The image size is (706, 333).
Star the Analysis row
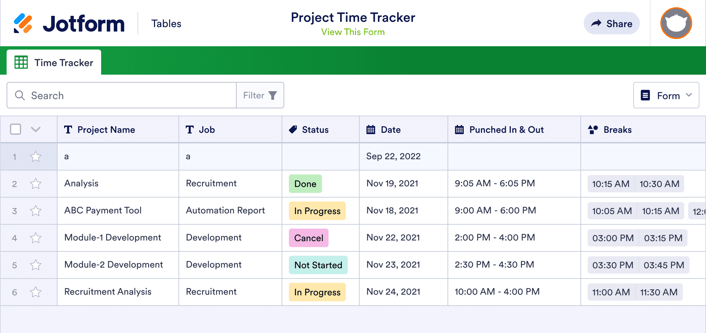click(36, 184)
